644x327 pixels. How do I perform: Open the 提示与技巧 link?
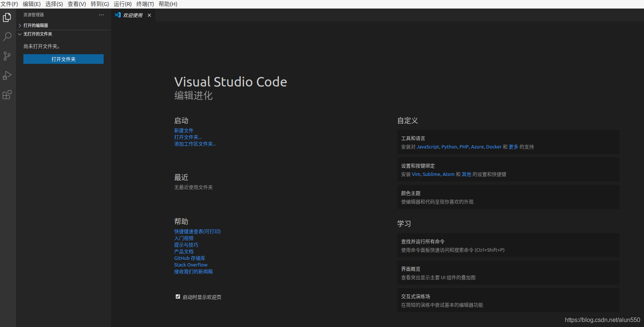point(186,245)
